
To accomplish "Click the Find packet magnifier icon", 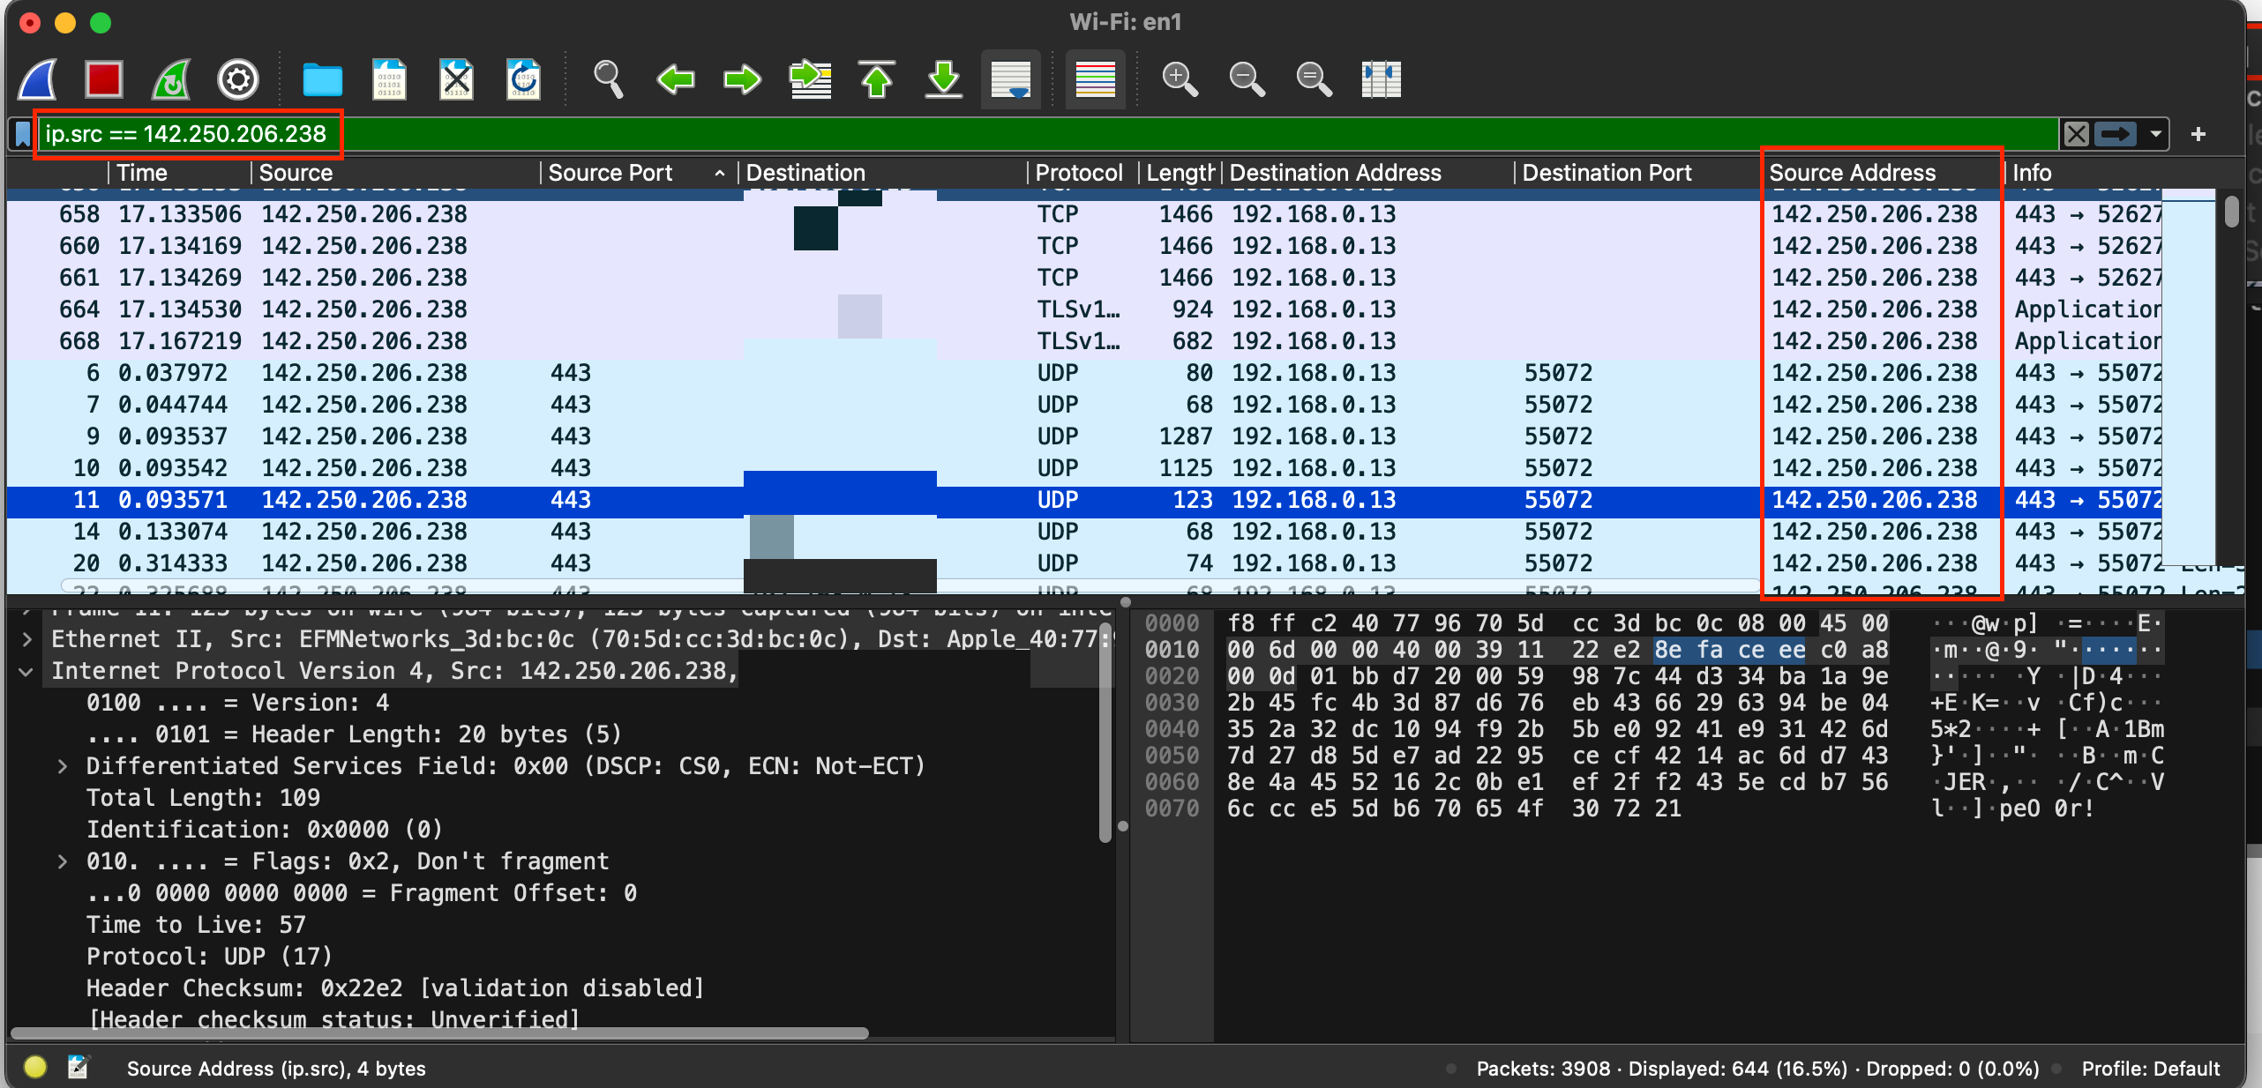I will 608,80.
